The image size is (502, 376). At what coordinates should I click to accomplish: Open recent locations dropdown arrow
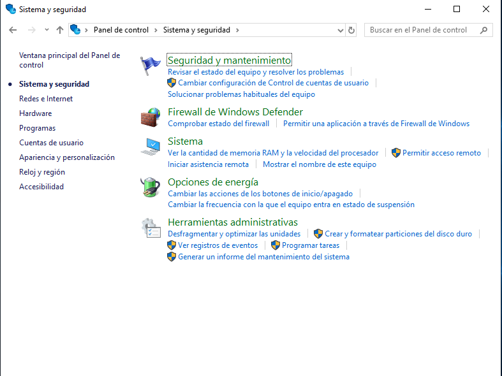47,30
